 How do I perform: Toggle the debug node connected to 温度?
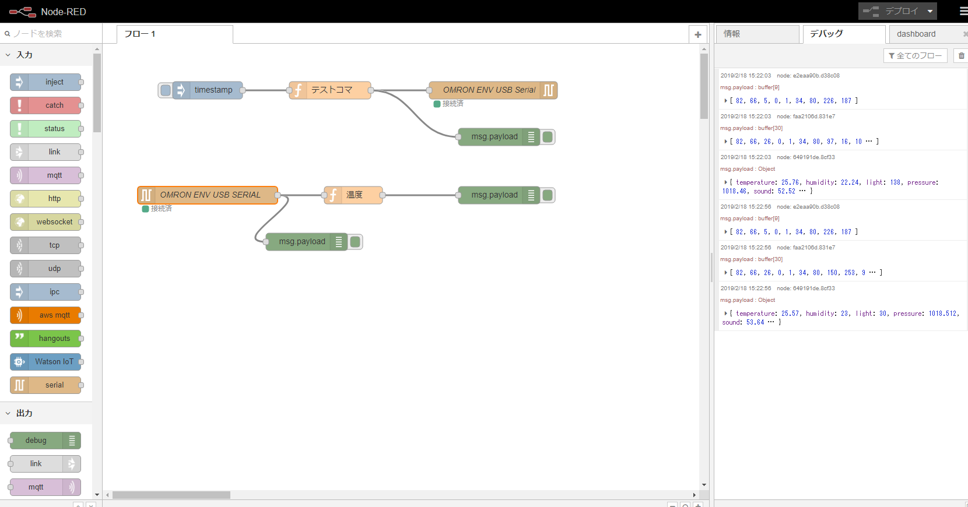point(548,195)
